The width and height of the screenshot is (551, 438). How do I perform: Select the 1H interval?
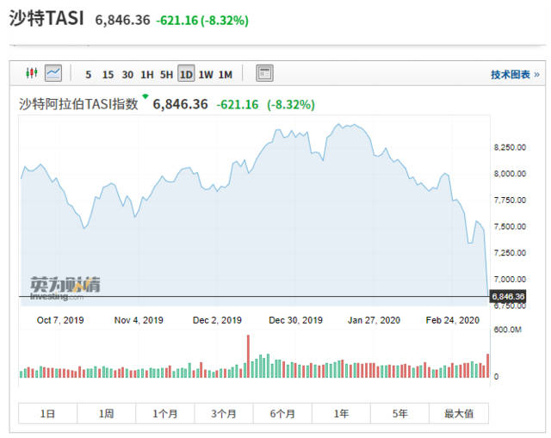coord(147,74)
